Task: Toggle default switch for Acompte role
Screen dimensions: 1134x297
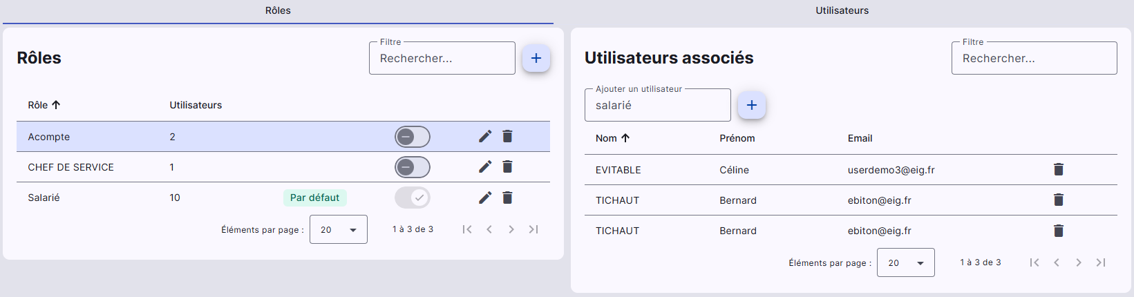Action: [413, 137]
